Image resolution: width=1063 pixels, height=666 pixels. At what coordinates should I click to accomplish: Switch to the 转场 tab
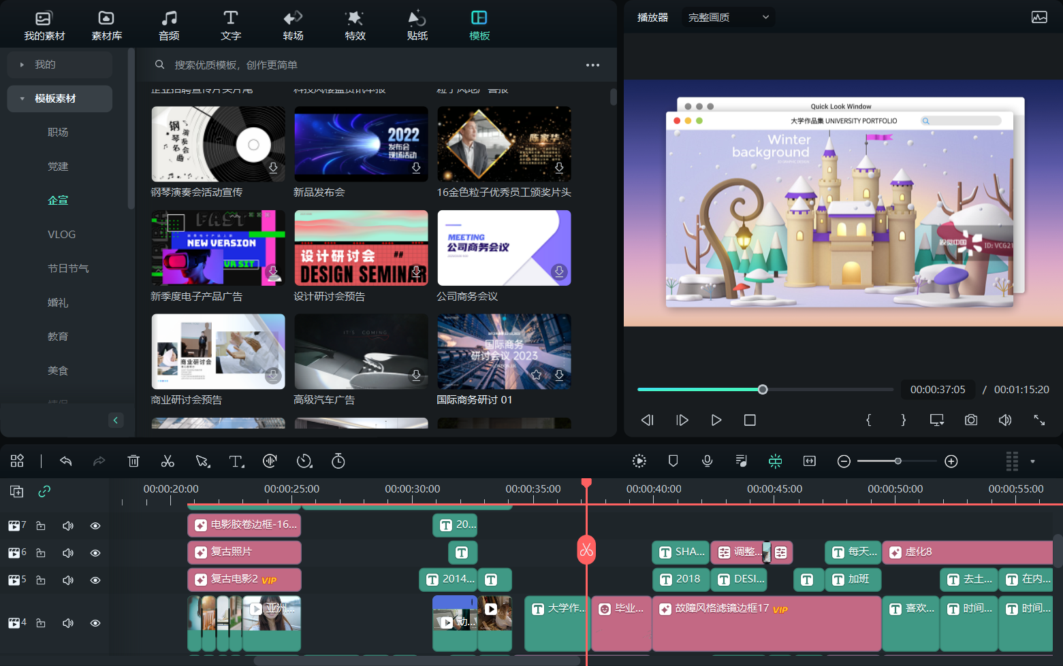293,25
